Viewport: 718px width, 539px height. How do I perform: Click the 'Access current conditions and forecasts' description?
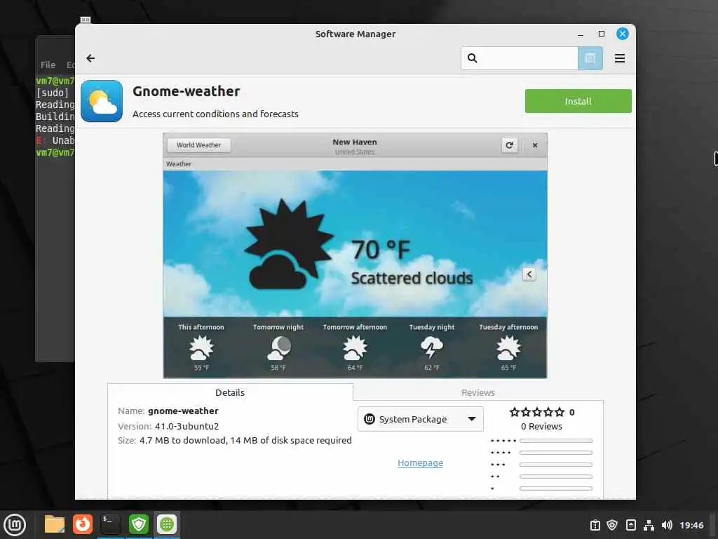tap(215, 114)
